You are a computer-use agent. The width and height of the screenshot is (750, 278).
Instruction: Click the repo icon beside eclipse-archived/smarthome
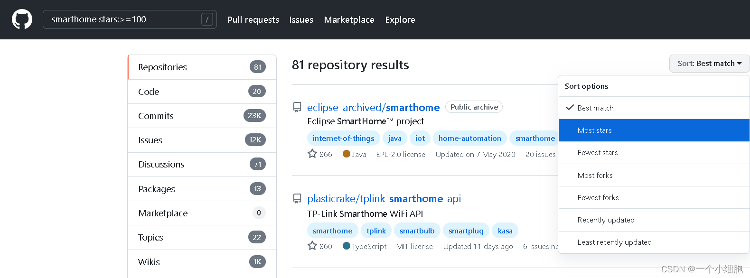297,107
